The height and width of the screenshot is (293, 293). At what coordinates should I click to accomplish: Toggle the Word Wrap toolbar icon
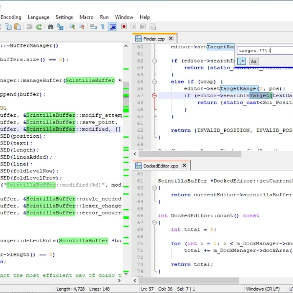(x=93, y=27)
